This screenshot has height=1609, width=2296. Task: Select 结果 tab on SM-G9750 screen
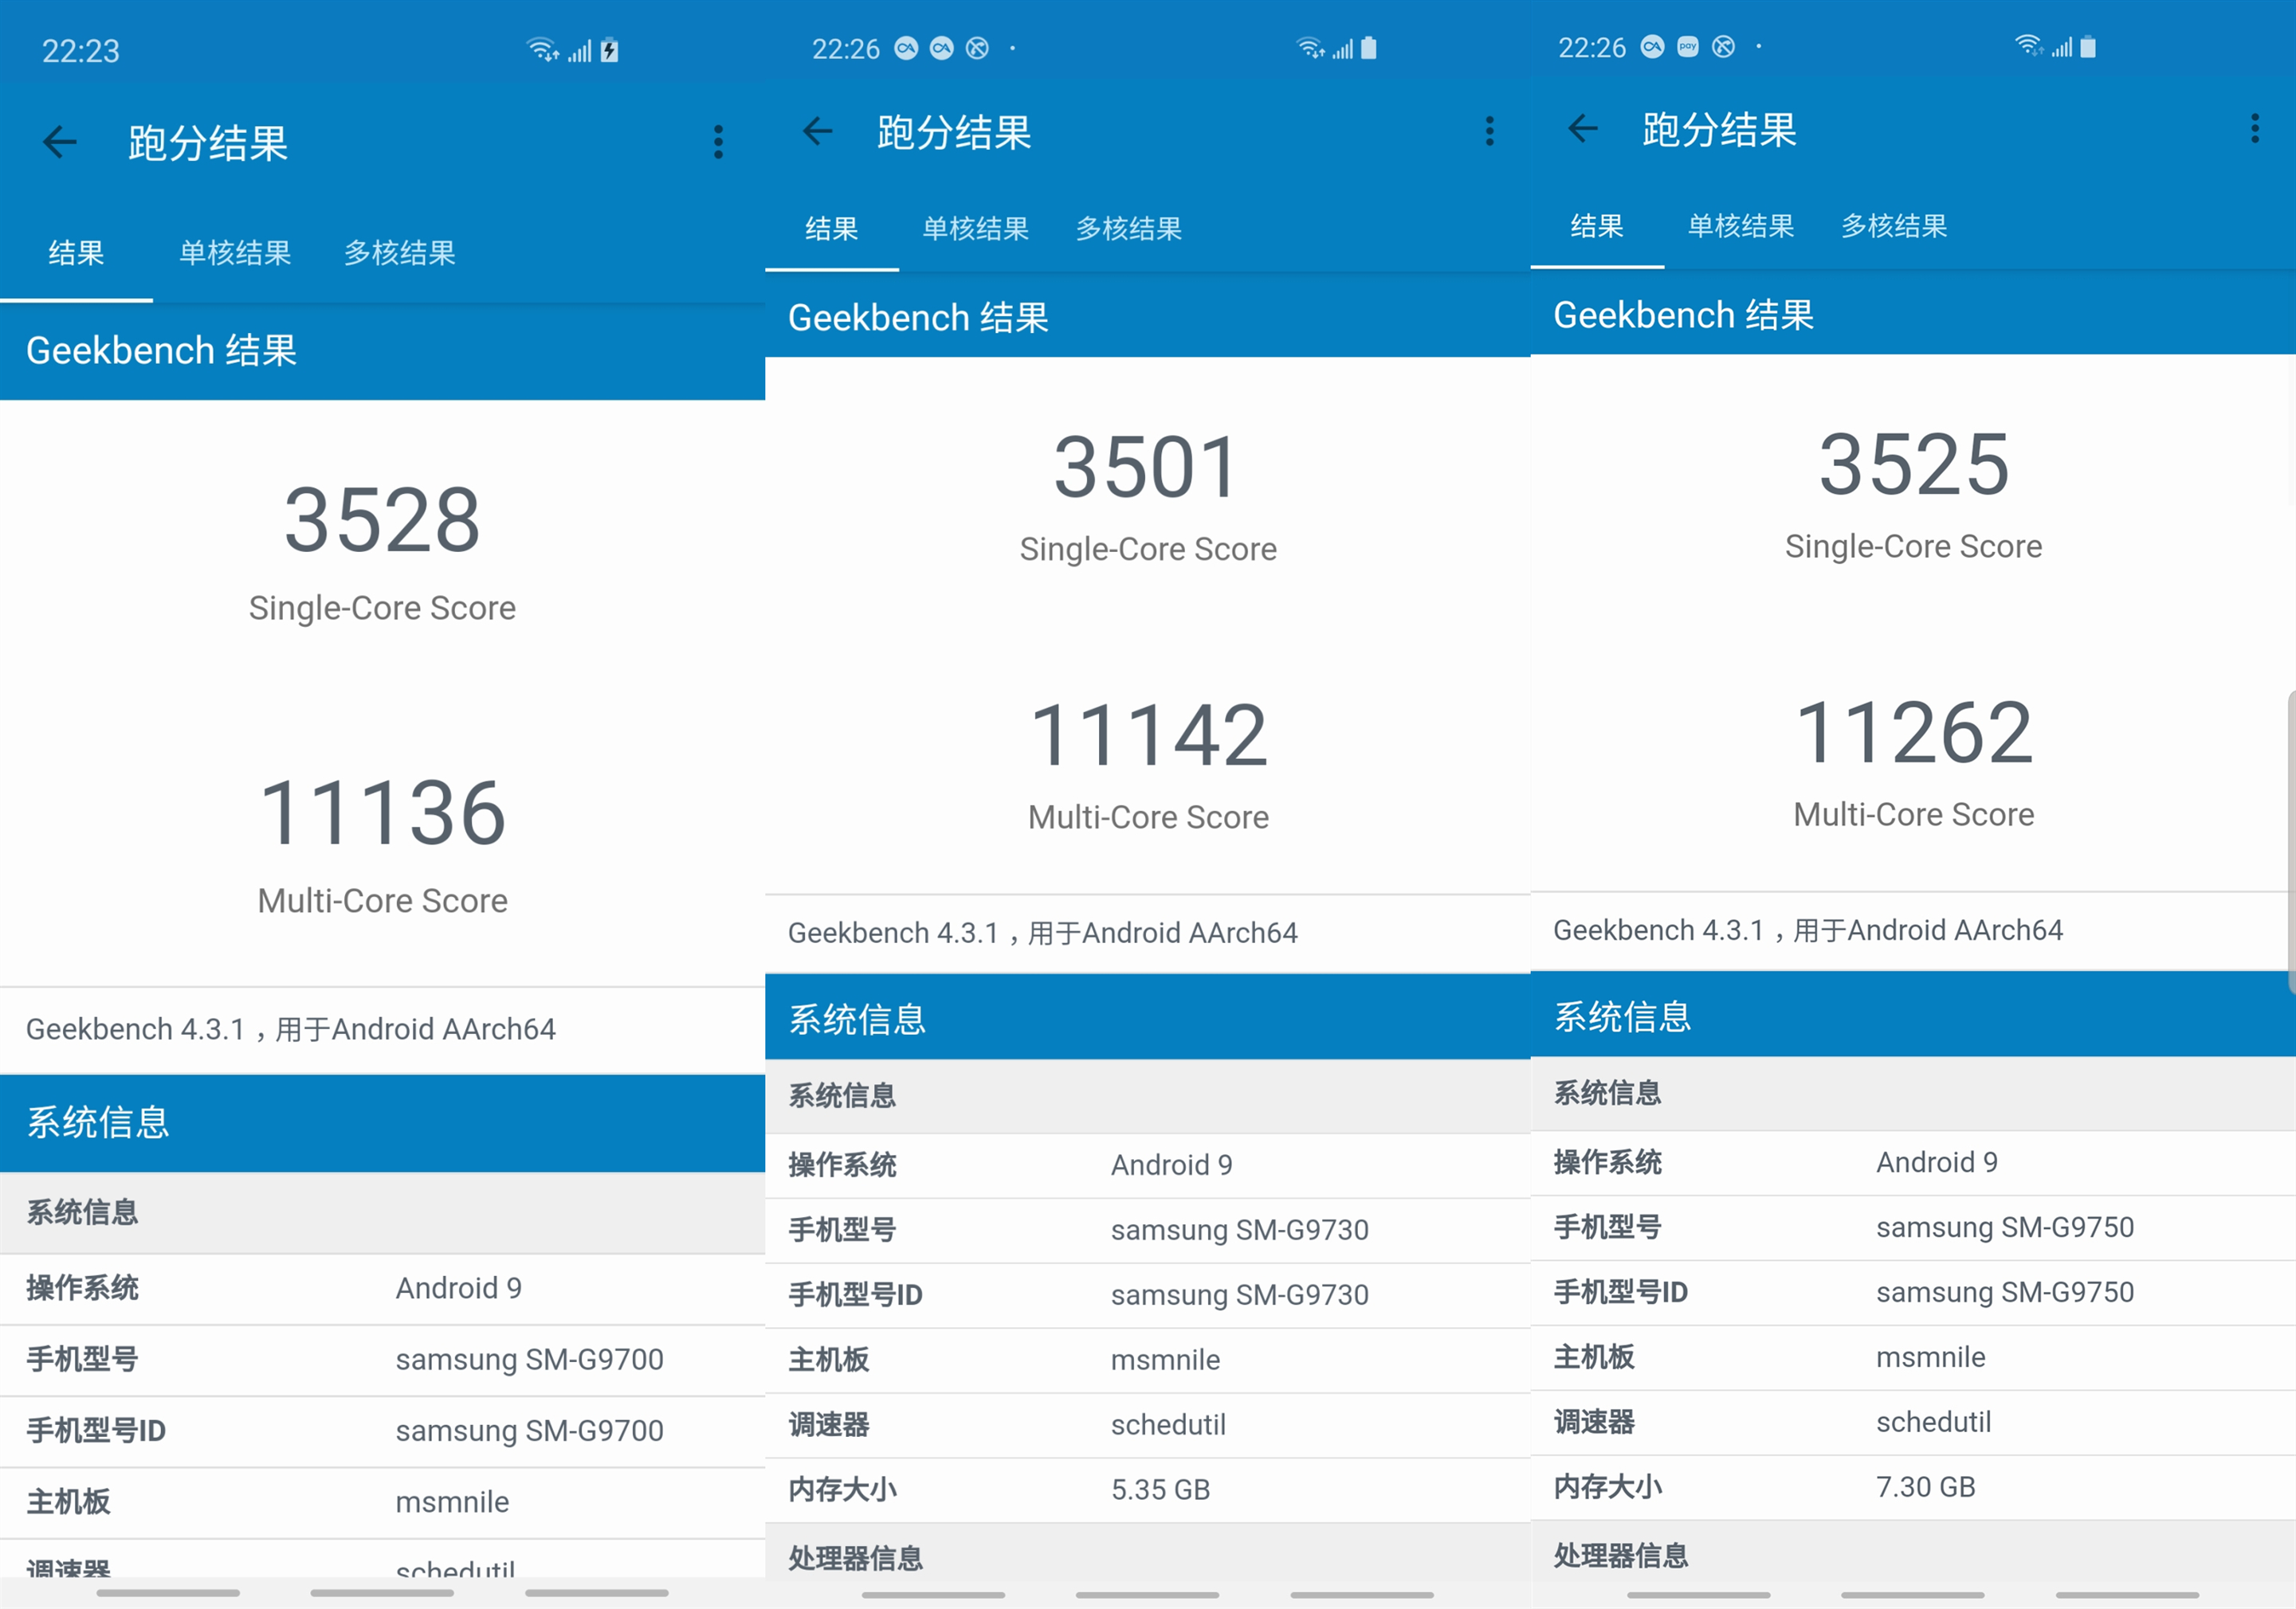tap(1597, 226)
